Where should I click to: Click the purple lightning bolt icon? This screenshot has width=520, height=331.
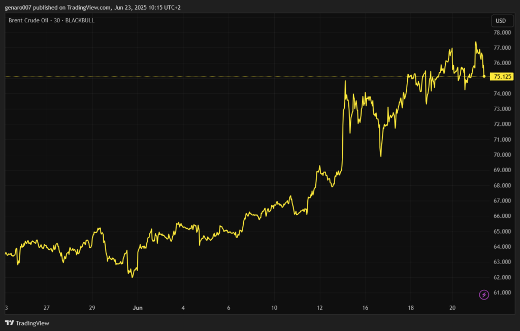pyautogui.click(x=484, y=294)
